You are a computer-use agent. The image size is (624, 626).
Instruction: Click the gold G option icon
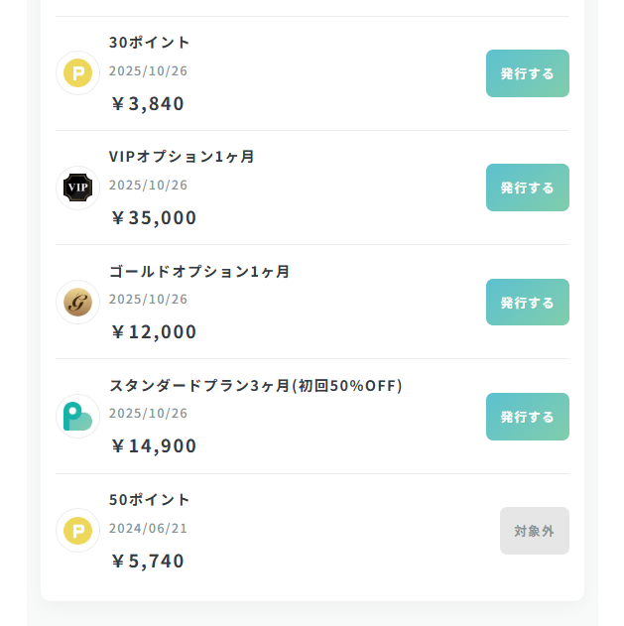(x=77, y=302)
